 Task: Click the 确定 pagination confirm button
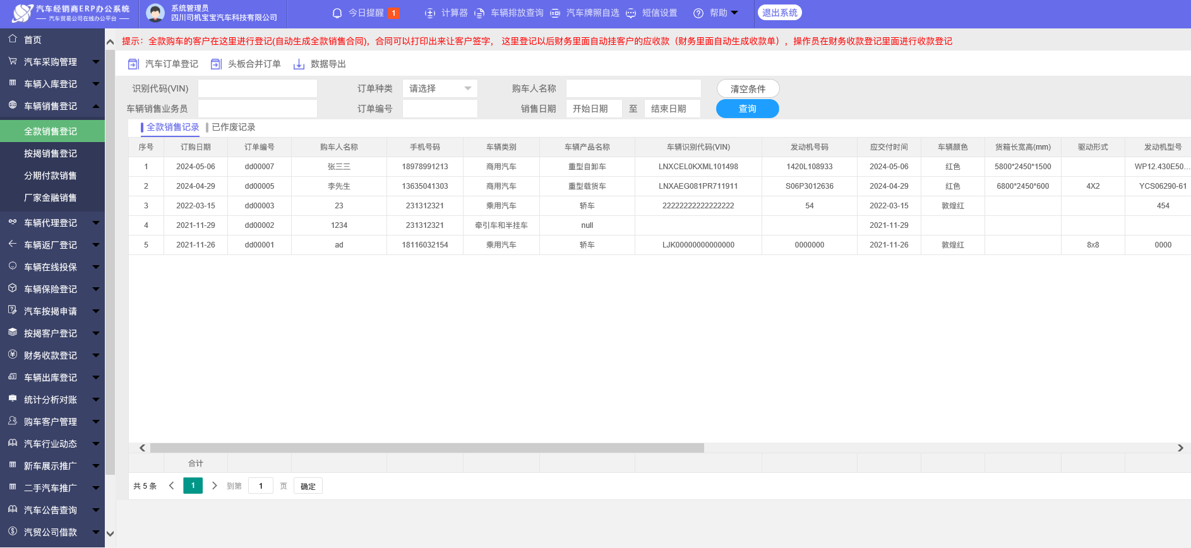(308, 486)
